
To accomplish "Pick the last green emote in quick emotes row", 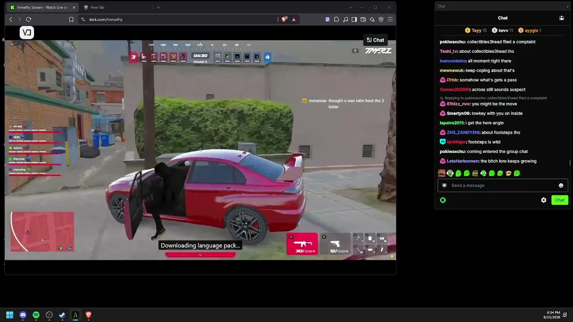I will 517,173.
